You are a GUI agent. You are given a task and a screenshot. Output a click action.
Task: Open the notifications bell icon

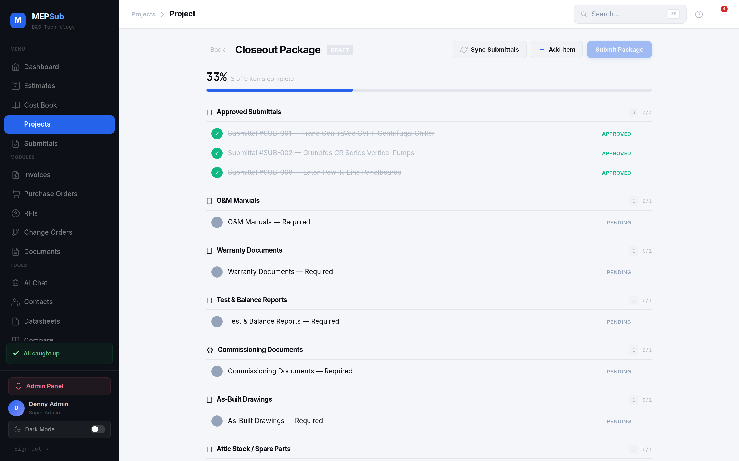click(719, 14)
